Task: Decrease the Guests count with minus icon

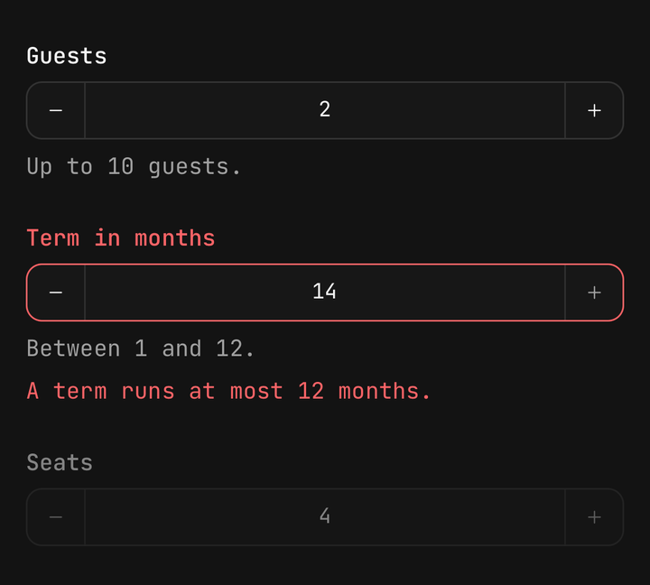Action: coord(56,110)
